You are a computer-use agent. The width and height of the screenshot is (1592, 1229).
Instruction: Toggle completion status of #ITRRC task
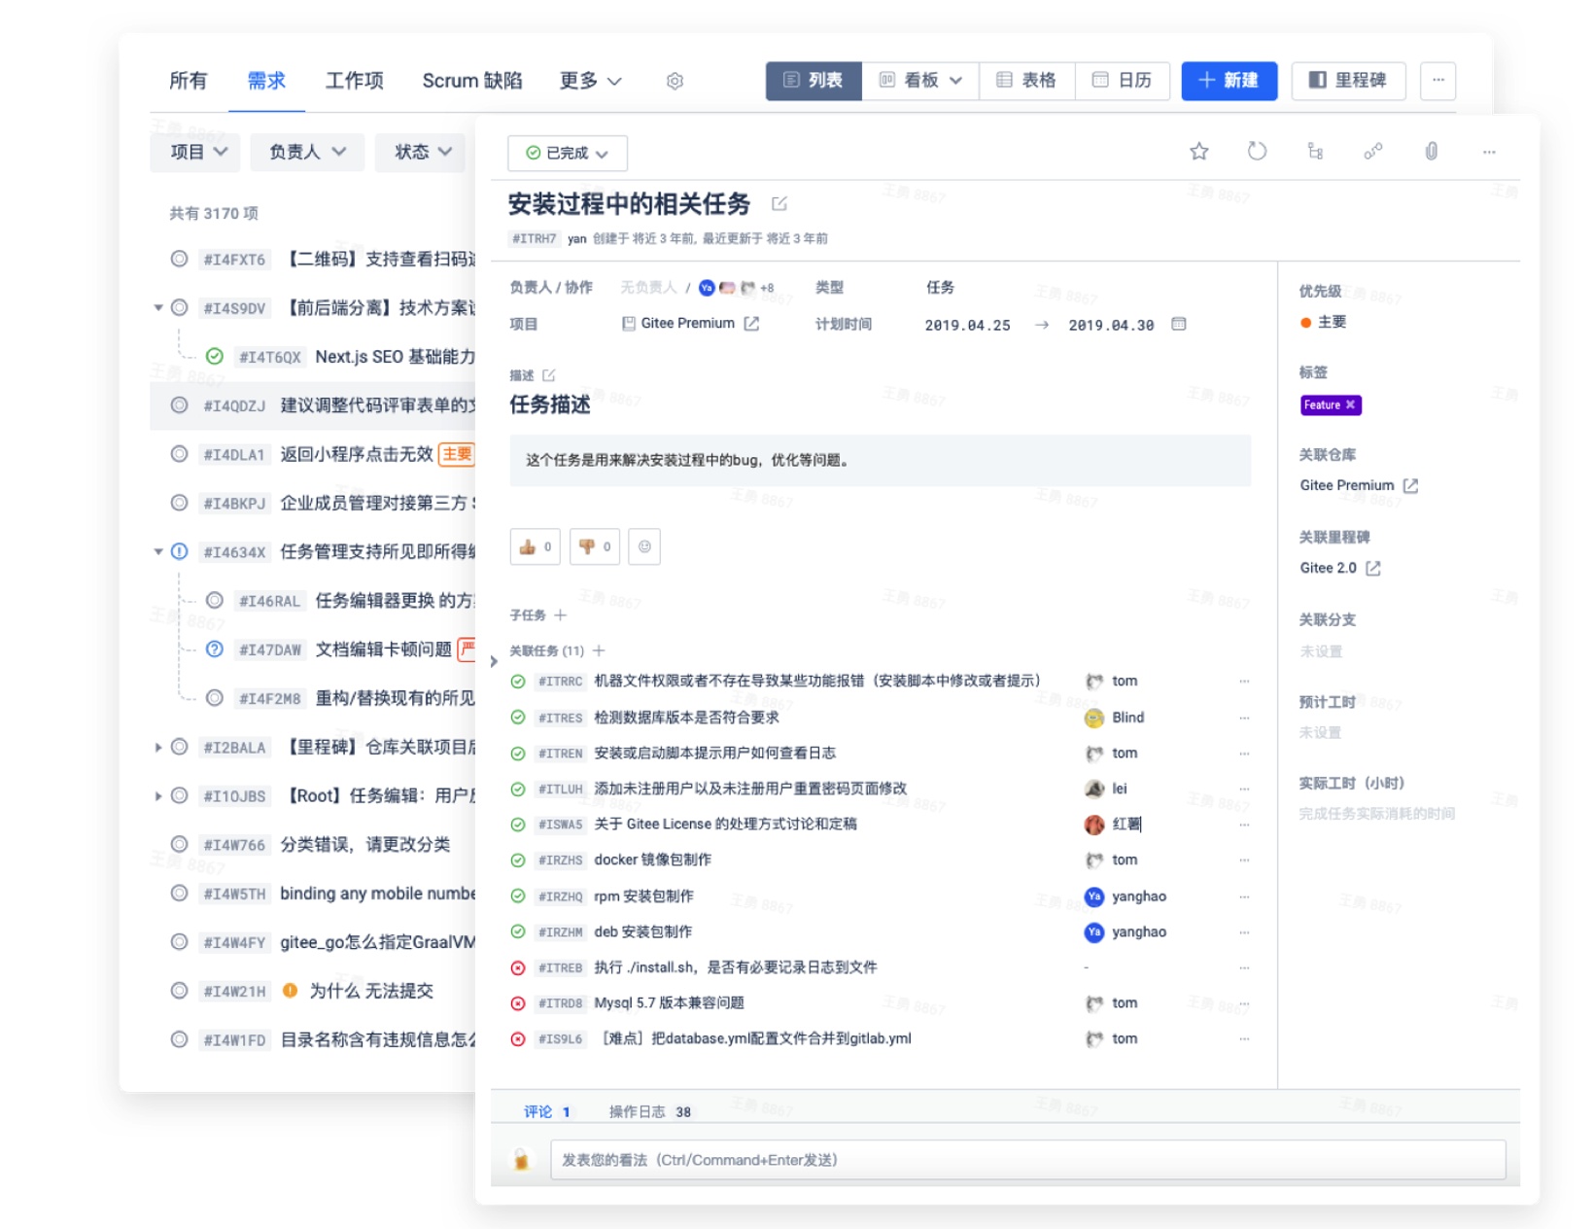pos(518,682)
